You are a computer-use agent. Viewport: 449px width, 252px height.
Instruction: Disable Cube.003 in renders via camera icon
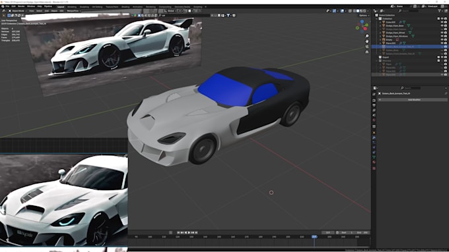446,22
